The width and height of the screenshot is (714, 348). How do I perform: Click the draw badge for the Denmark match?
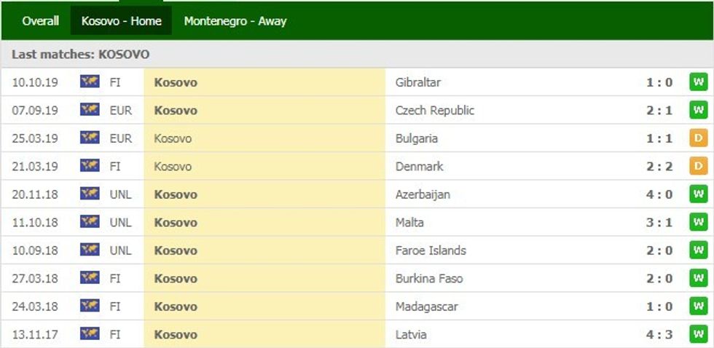pyautogui.click(x=698, y=166)
